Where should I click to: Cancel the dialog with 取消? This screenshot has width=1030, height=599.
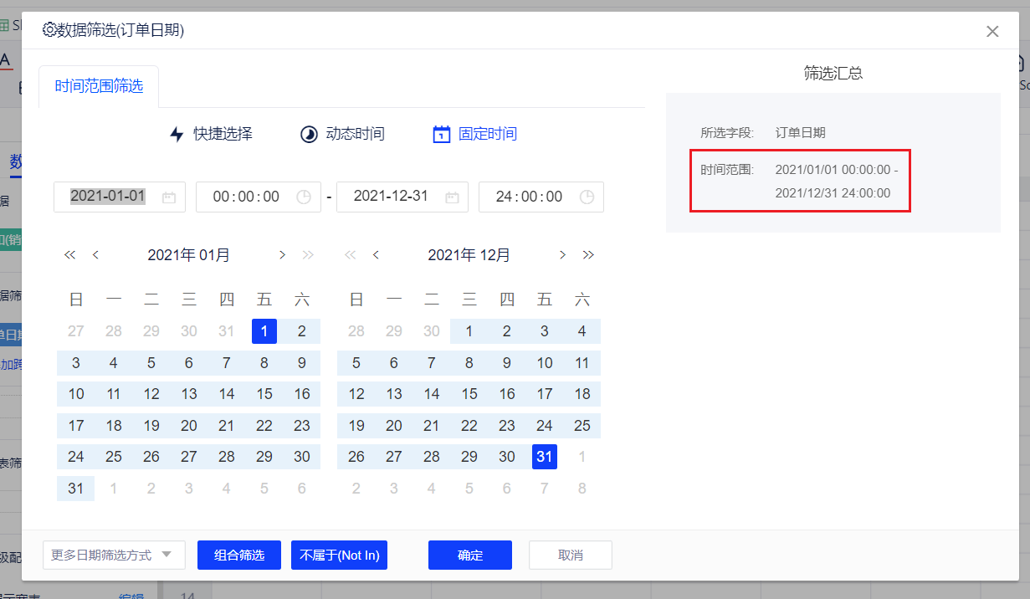(x=570, y=555)
